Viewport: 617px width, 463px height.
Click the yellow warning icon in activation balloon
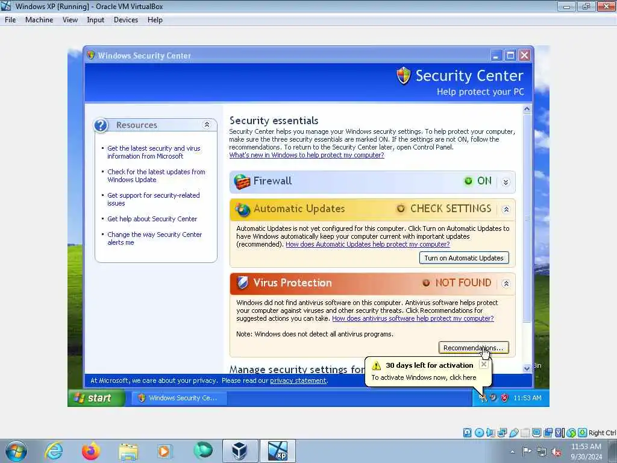(x=377, y=366)
